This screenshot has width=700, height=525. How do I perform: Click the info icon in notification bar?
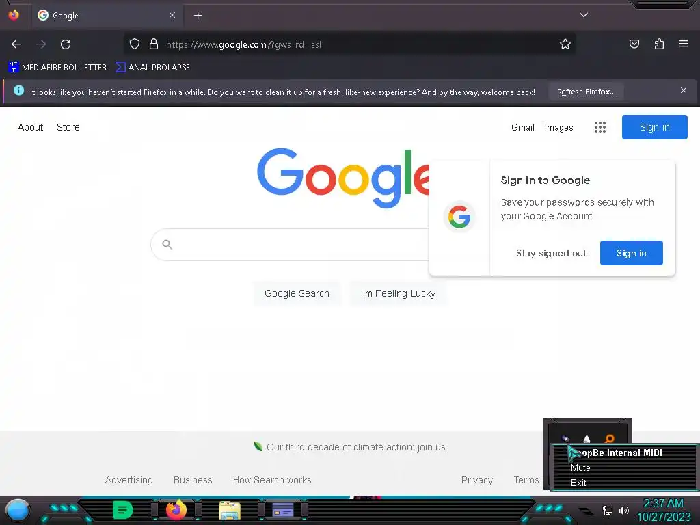pos(18,91)
